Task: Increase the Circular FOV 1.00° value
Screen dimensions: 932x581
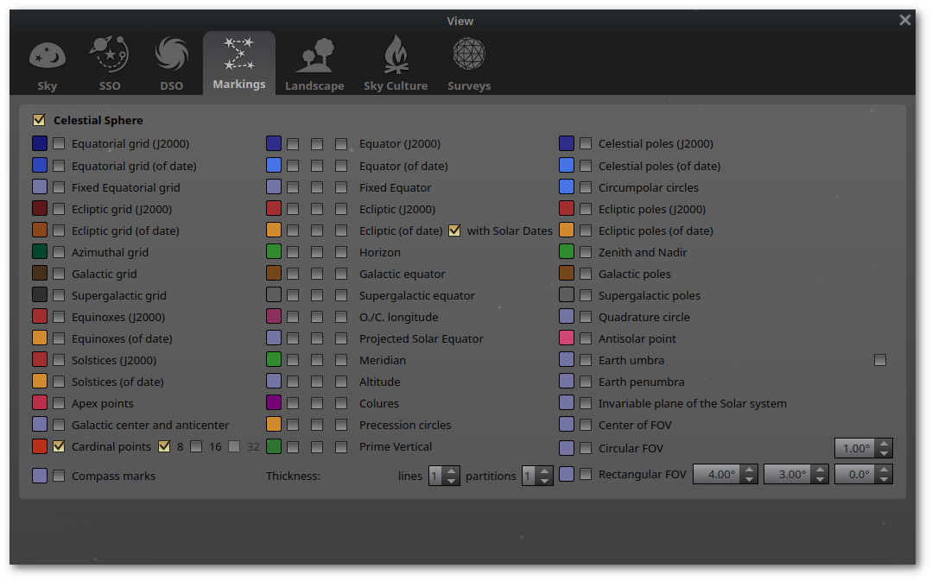Action: [884, 443]
